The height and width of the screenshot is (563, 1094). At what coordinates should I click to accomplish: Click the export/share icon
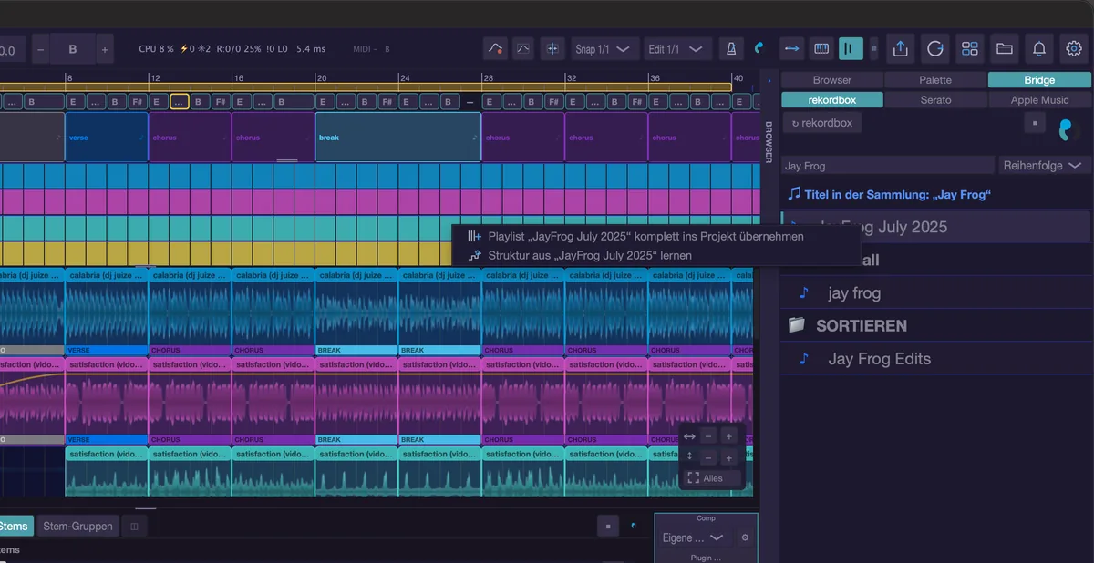901,49
